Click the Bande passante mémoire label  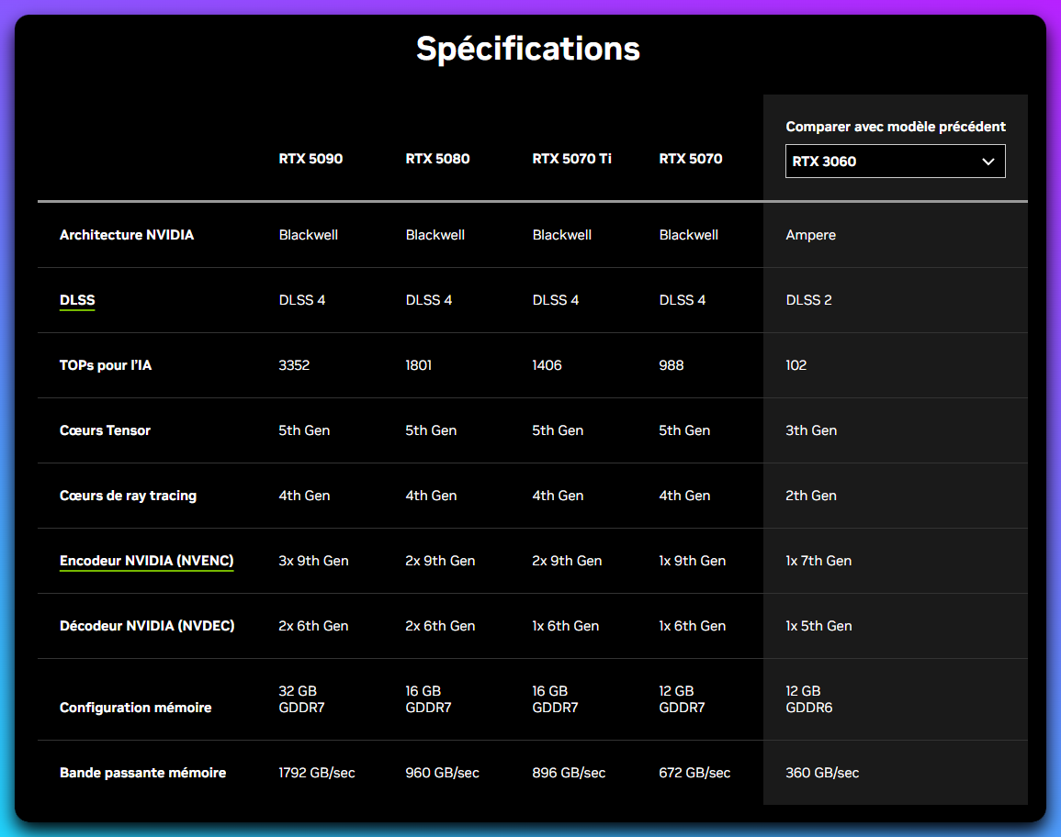(142, 772)
